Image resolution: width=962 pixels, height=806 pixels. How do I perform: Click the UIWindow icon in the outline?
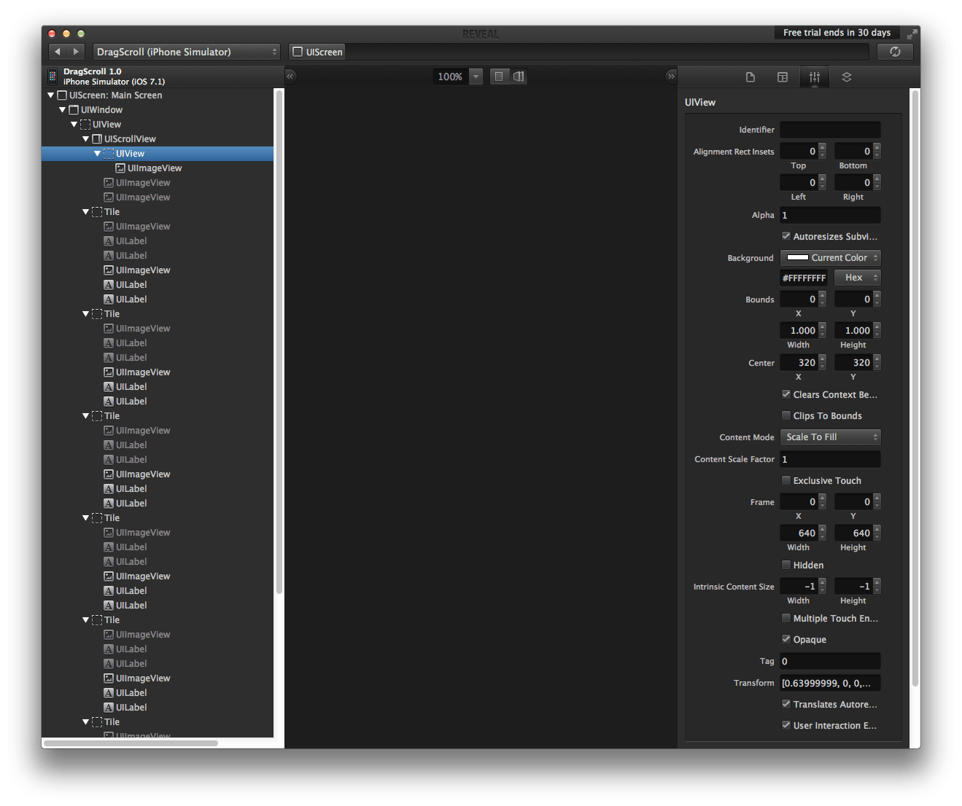[74, 110]
